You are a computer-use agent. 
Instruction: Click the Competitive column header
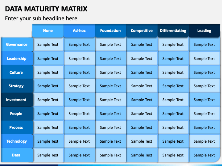pos(142,31)
